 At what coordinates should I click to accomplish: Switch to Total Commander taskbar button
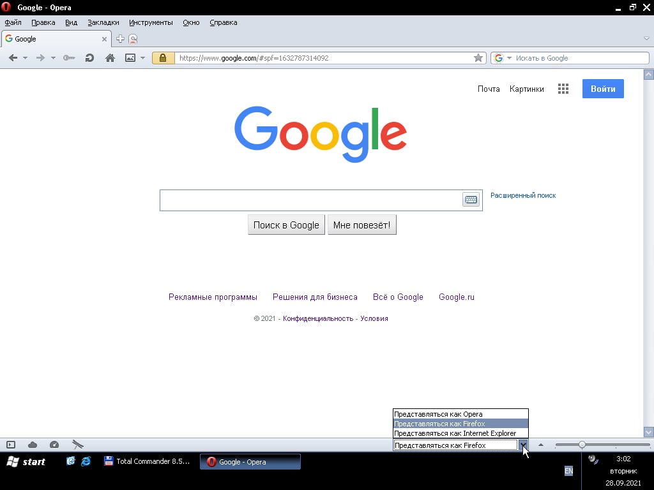(148, 461)
